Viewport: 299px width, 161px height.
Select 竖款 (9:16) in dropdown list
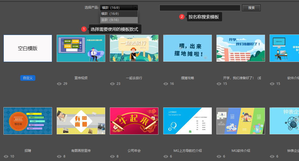point(119,20)
